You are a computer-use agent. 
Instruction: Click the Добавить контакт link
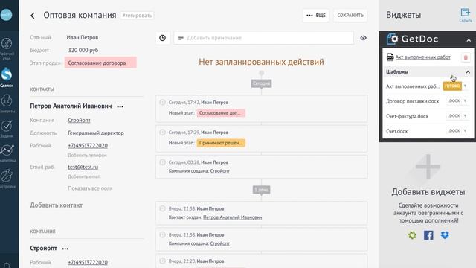pyautogui.click(x=57, y=205)
